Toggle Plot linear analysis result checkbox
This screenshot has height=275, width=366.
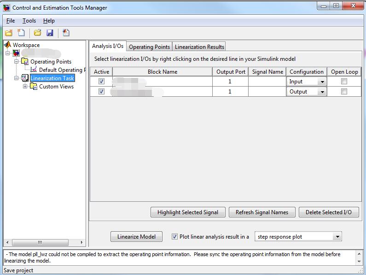click(x=174, y=236)
